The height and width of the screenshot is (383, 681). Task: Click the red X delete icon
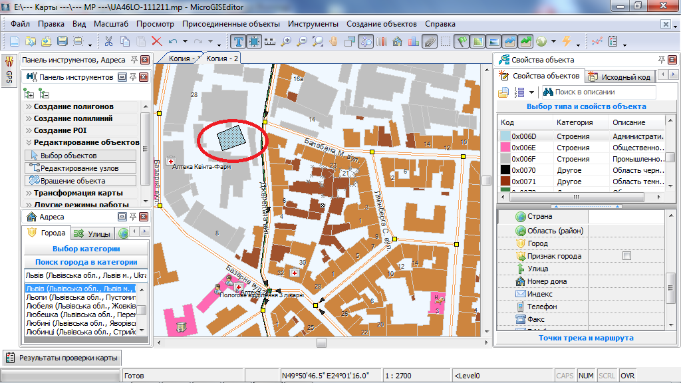(157, 41)
